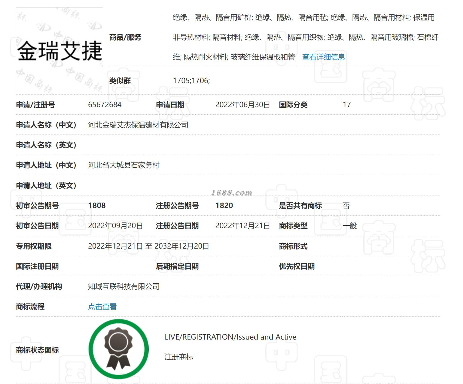Select the LIVE/REGISTRATION/Issued and Active status text
The width and height of the screenshot is (463, 384).
pos(230,337)
